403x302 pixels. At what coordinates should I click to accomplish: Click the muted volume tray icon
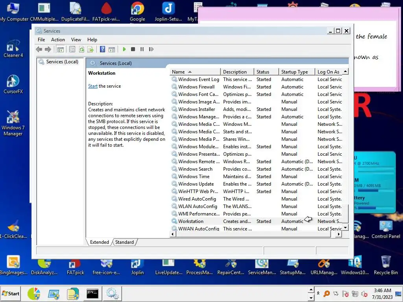(x=364, y=294)
